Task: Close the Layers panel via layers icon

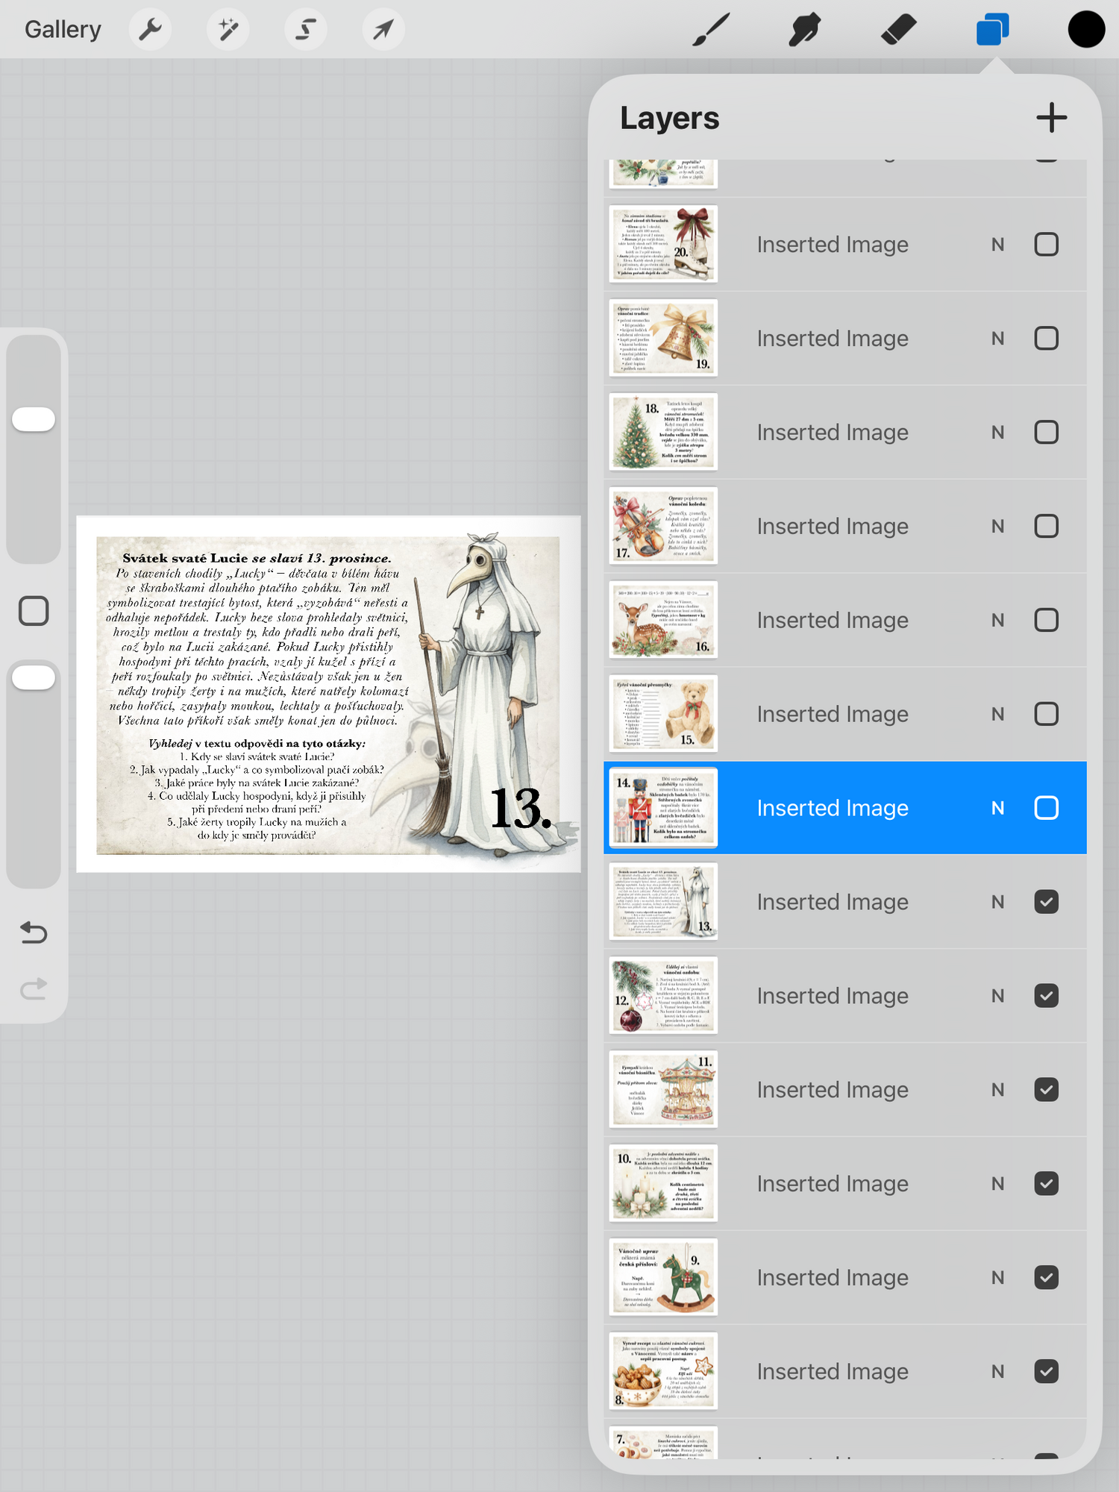Action: click(992, 30)
